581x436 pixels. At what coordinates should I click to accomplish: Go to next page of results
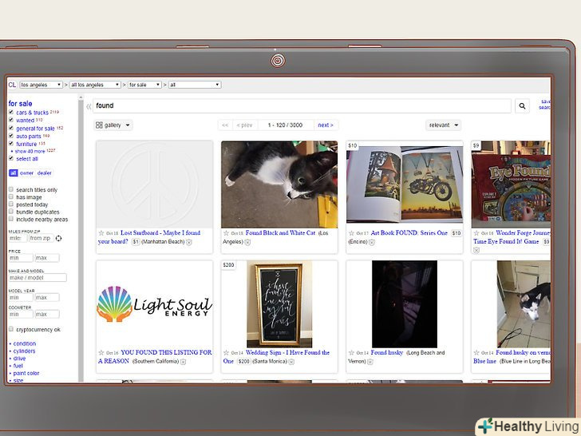(x=326, y=125)
